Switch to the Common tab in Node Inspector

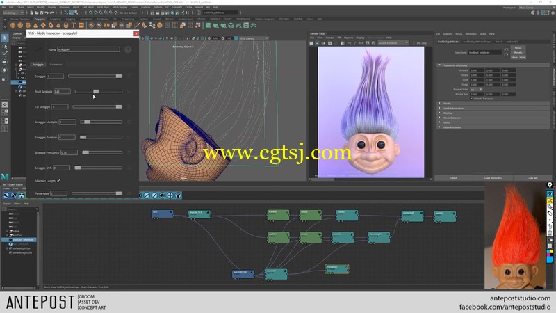click(x=56, y=65)
